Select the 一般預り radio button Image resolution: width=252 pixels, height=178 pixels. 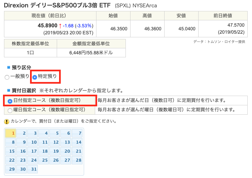click(x=7, y=77)
